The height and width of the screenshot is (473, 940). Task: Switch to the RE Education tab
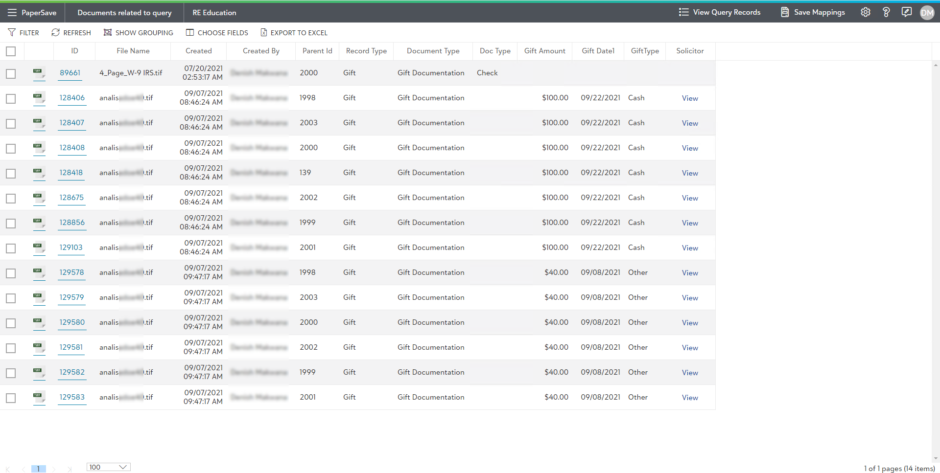pyautogui.click(x=214, y=13)
